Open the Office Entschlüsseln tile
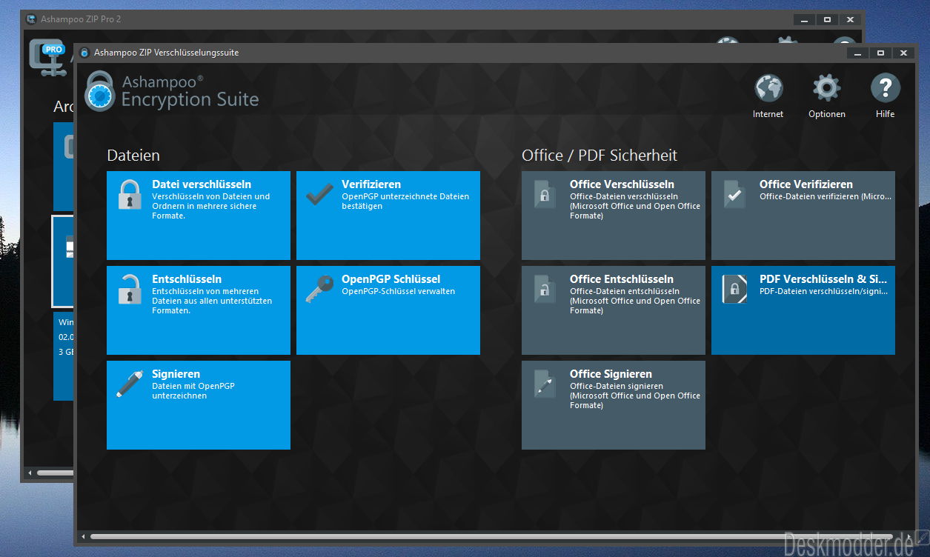This screenshot has width=930, height=557. coord(614,310)
